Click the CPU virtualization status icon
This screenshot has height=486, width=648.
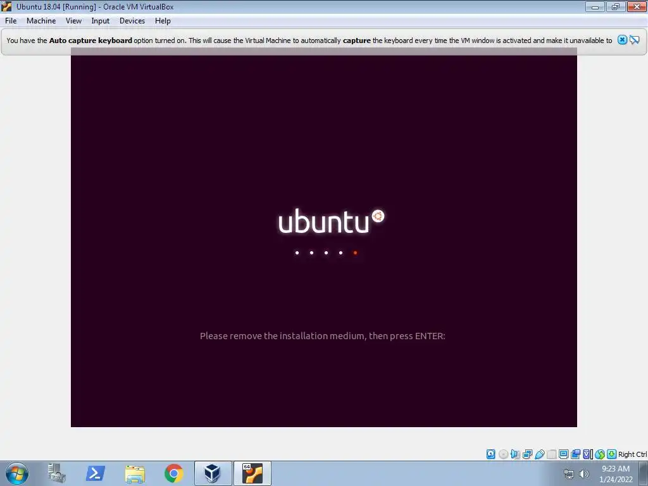[x=587, y=454]
